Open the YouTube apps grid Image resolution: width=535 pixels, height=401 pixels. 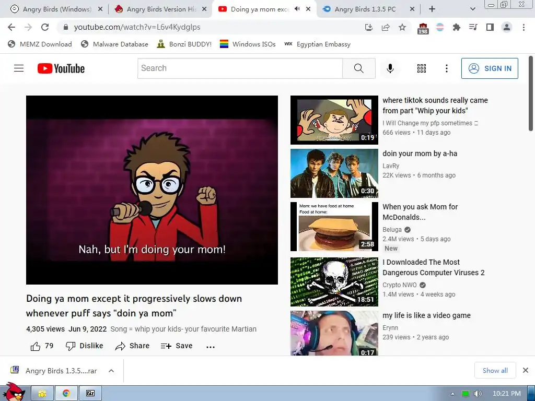click(x=422, y=68)
